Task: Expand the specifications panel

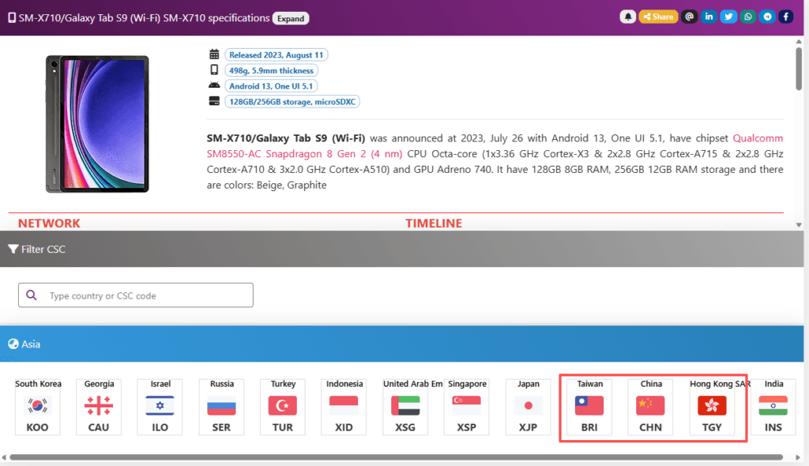Action: click(x=291, y=18)
